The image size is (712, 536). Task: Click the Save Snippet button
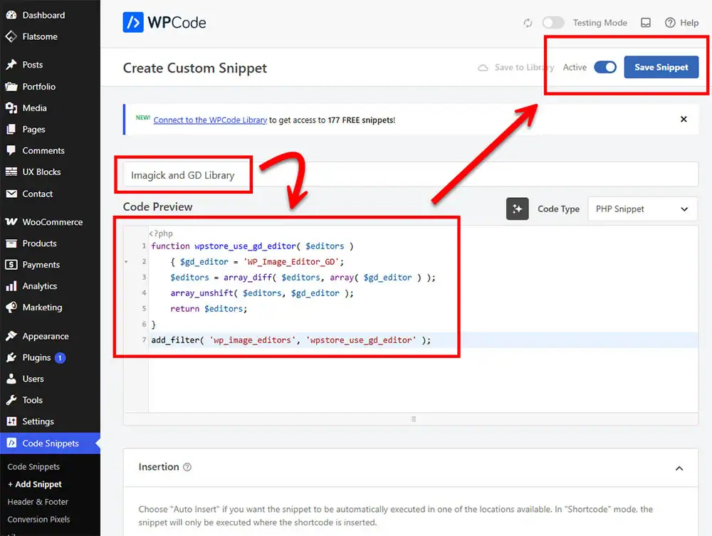click(661, 67)
